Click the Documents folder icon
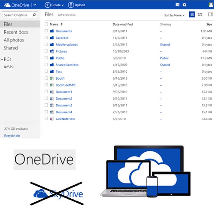214x214 pixels. tap(52, 31)
